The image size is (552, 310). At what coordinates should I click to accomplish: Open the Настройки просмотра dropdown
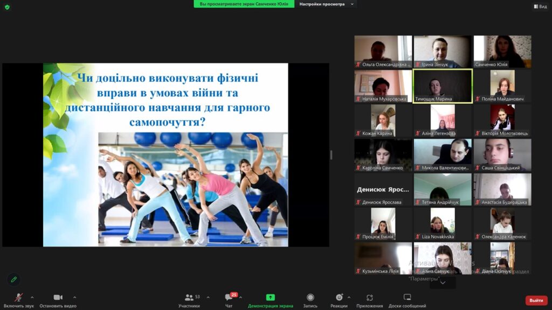point(327,4)
